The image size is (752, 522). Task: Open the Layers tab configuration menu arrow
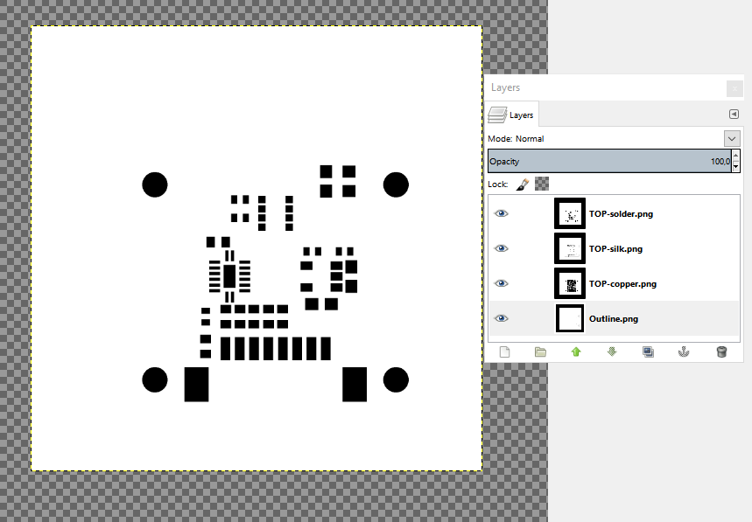point(734,114)
